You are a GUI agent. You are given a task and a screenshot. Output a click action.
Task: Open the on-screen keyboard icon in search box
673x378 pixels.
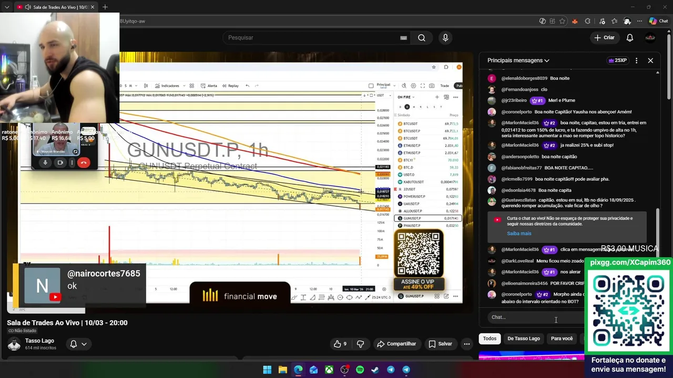403,38
